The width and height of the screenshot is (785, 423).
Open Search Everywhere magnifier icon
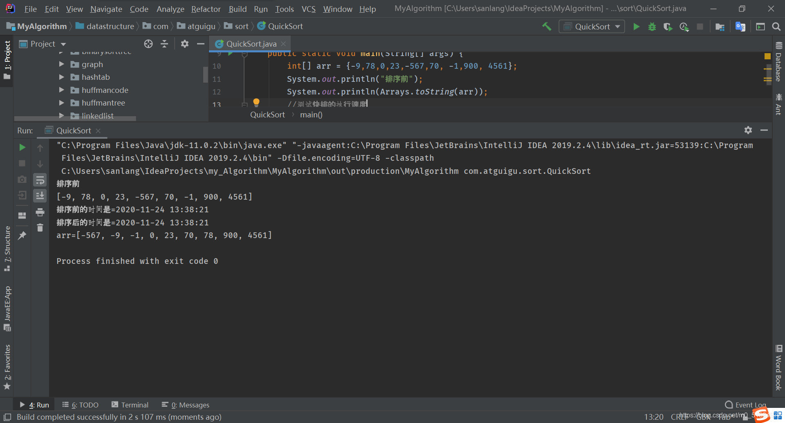pos(776,27)
